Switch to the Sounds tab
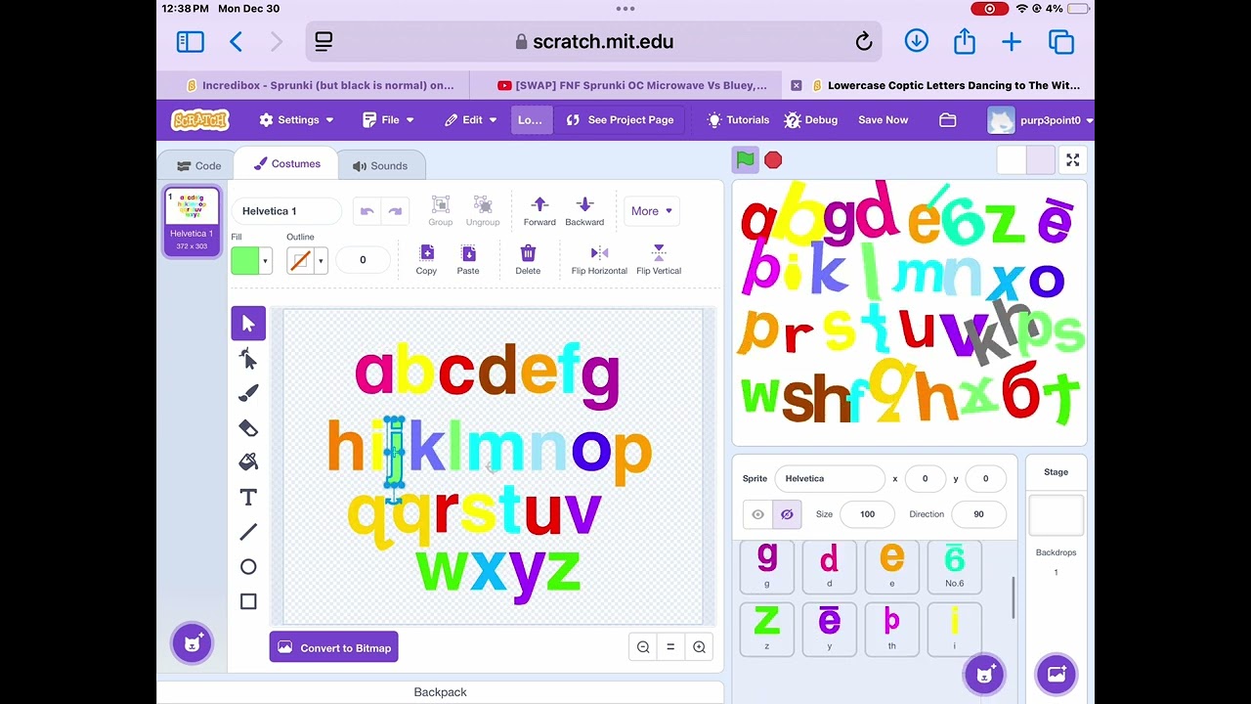The image size is (1251, 704). point(380,166)
